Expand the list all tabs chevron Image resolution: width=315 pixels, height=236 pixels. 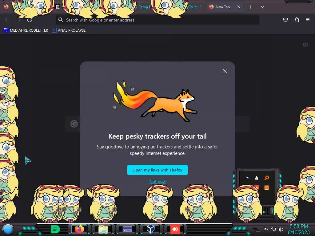263,7
